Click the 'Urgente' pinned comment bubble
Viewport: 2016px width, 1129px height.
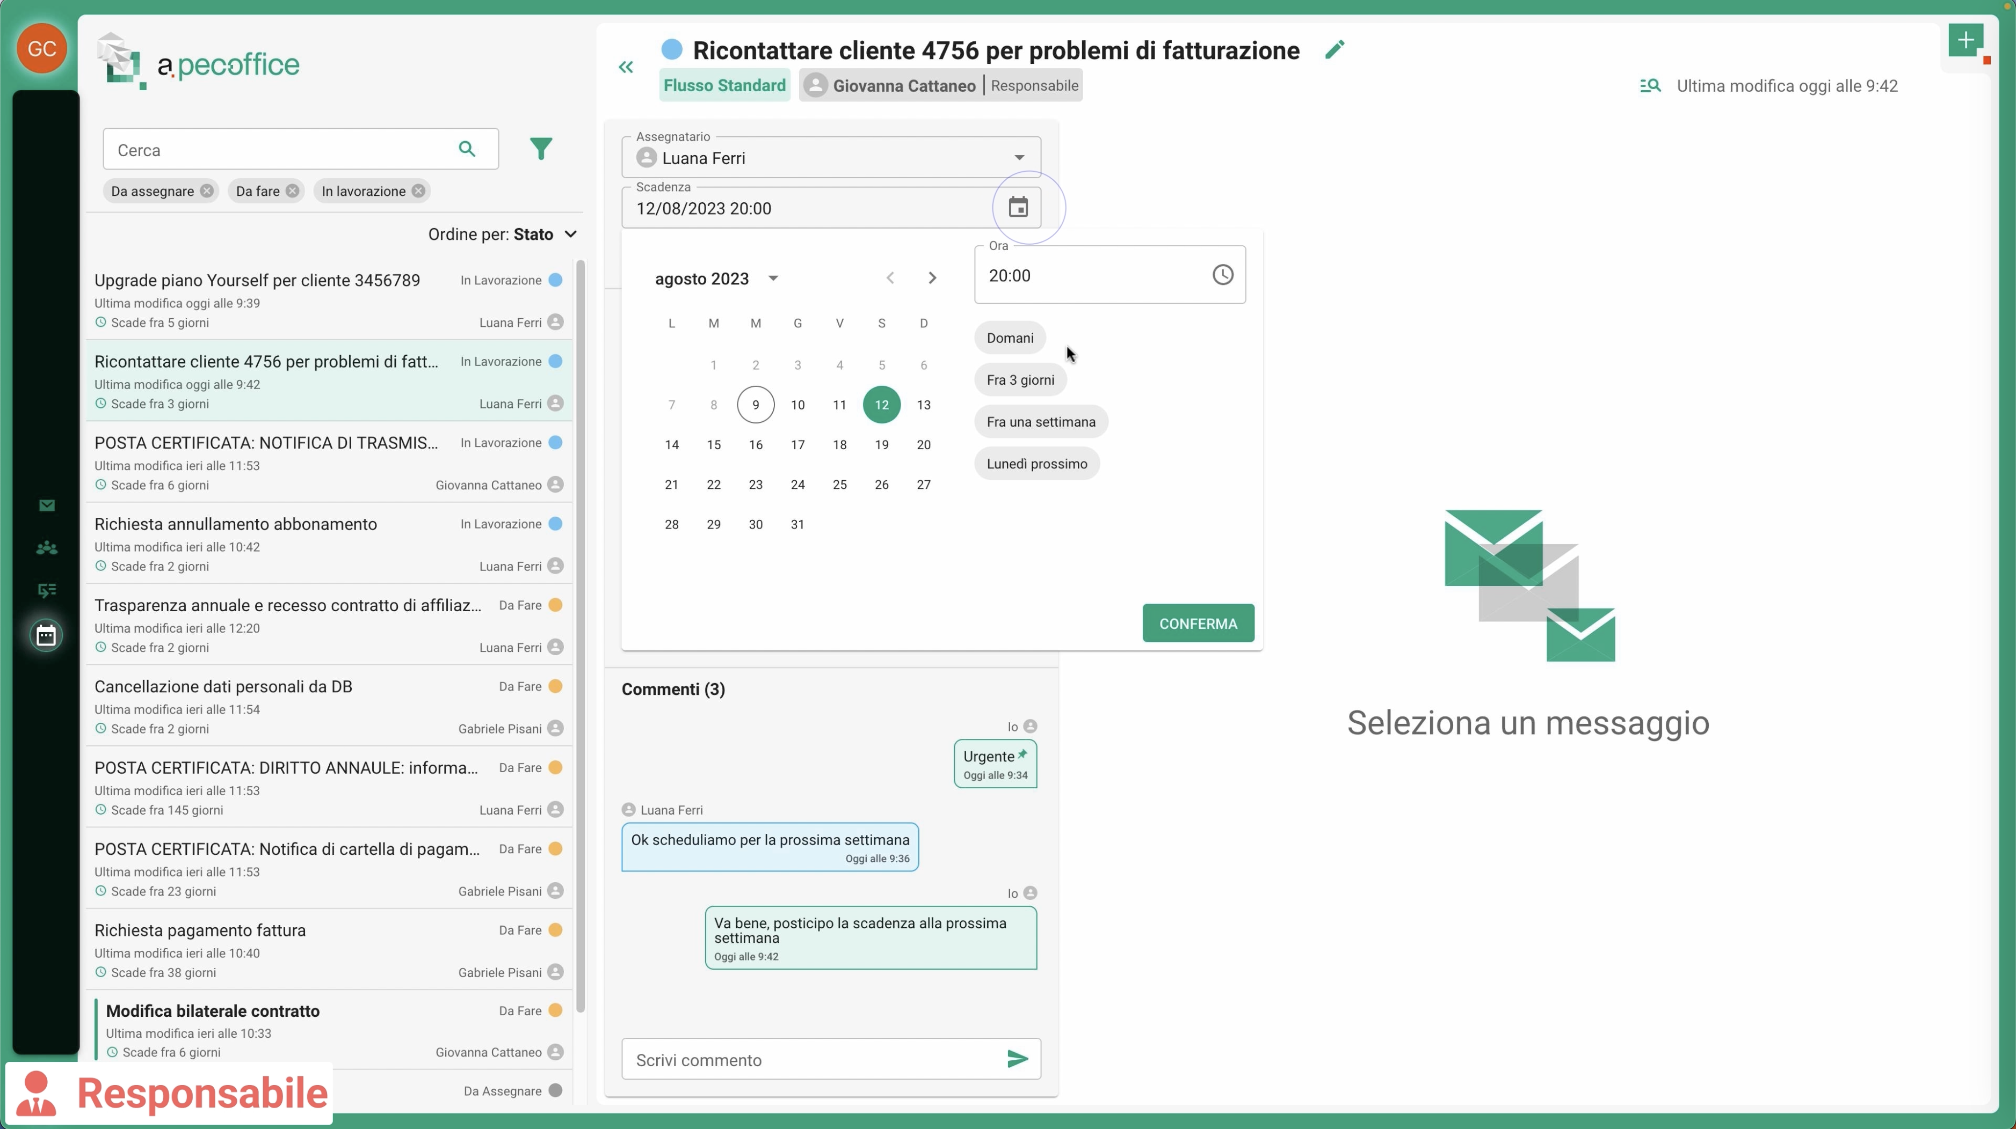point(996,764)
